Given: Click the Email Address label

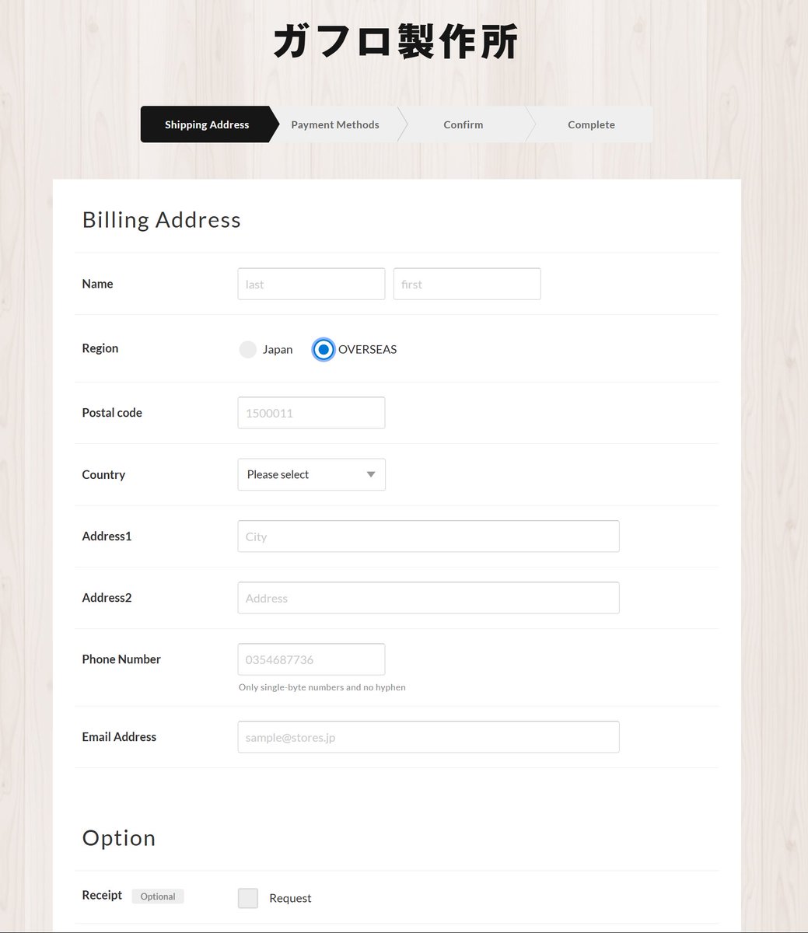Looking at the screenshot, I should (x=119, y=737).
